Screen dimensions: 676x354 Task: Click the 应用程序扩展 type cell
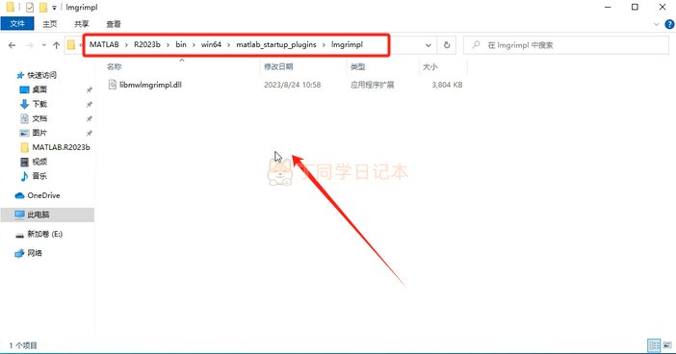point(372,85)
